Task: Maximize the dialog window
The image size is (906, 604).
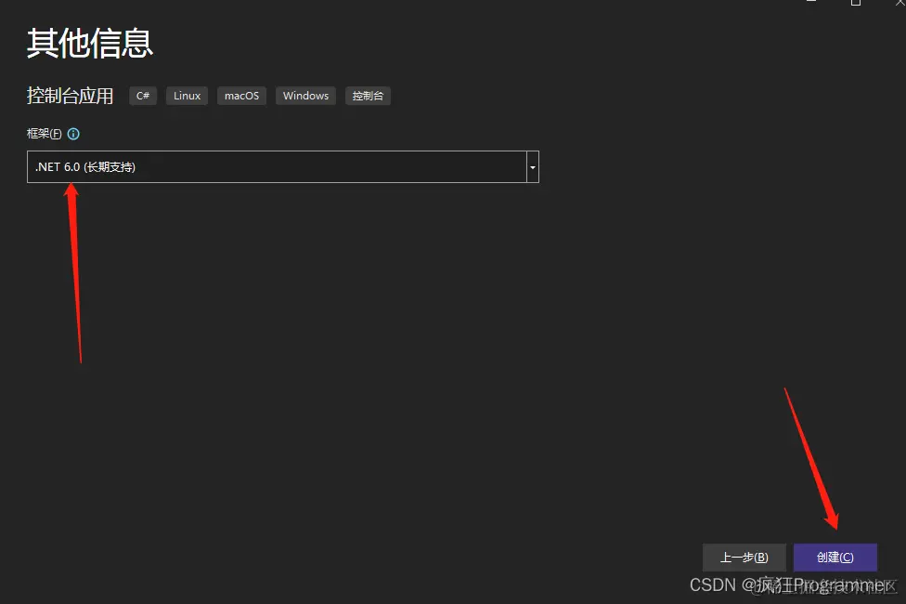Action: pyautogui.click(x=856, y=2)
